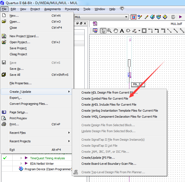Open the MUL project combo box
Viewport: 185px width, 182px height.
click(x=101, y=17)
